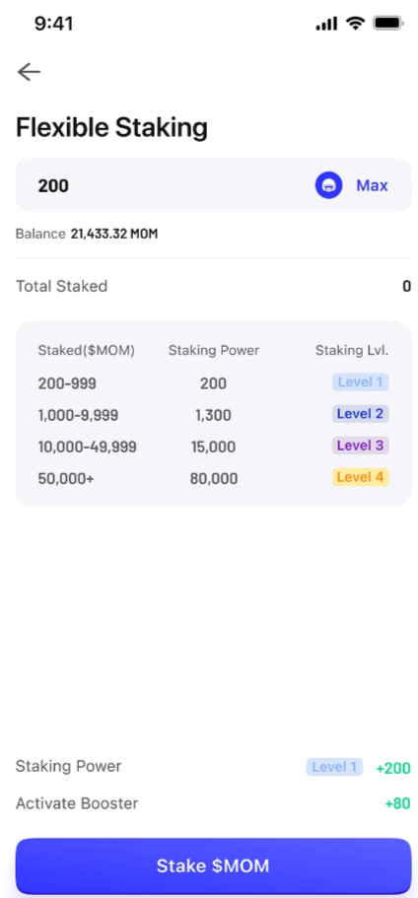Screen dimensions: 418x898
Task: Check the Wi-Fi status icon
Action: (355, 24)
